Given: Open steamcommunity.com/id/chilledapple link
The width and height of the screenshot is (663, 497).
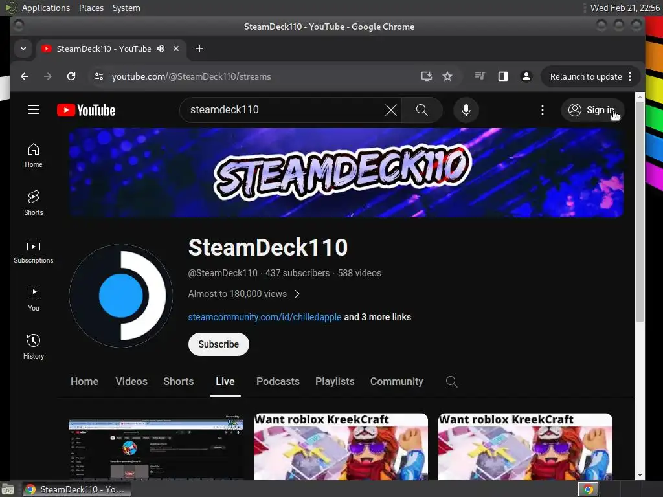Looking at the screenshot, I should [265, 317].
